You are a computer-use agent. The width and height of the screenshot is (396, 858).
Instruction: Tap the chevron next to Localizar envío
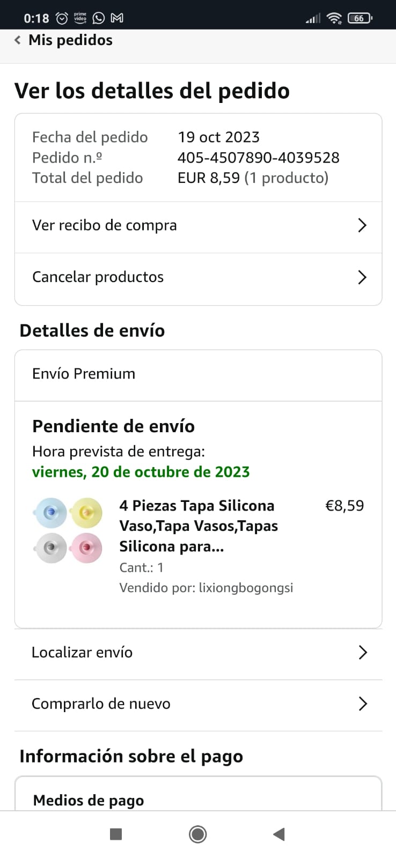coord(363,652)
